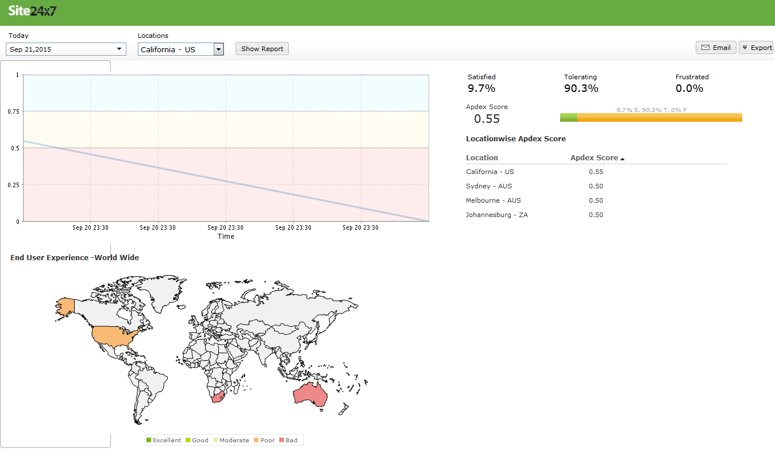Click the United States on map
775x456 pixels.
click(115, 335)
